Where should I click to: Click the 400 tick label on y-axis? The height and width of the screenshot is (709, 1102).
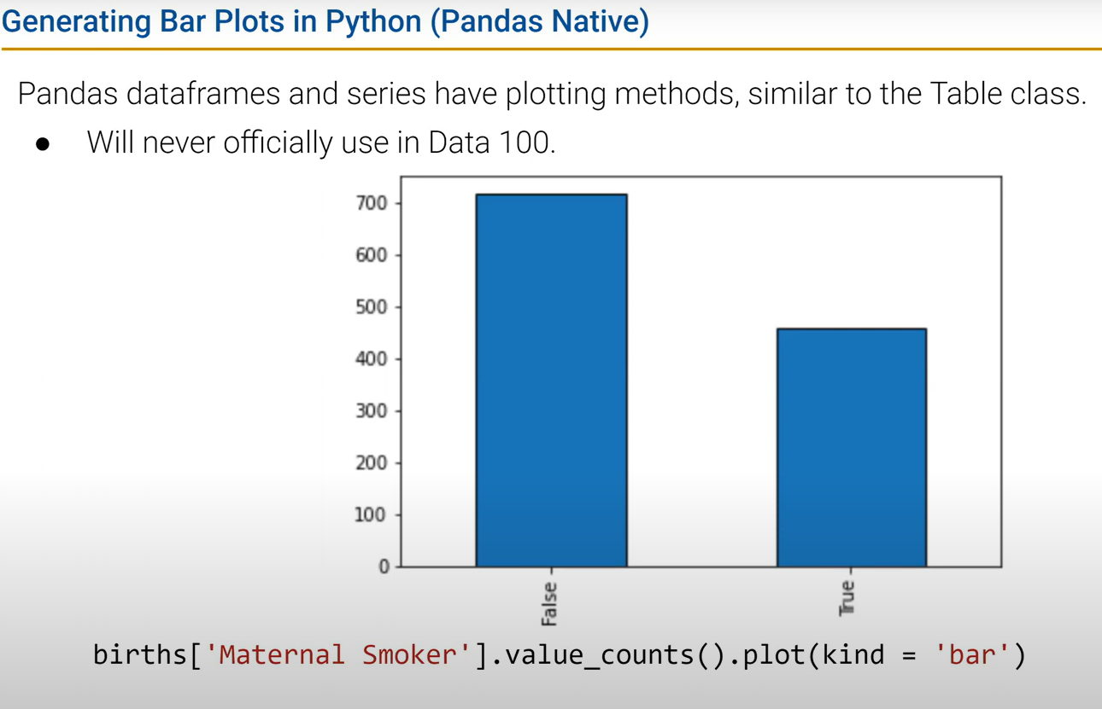372,359
